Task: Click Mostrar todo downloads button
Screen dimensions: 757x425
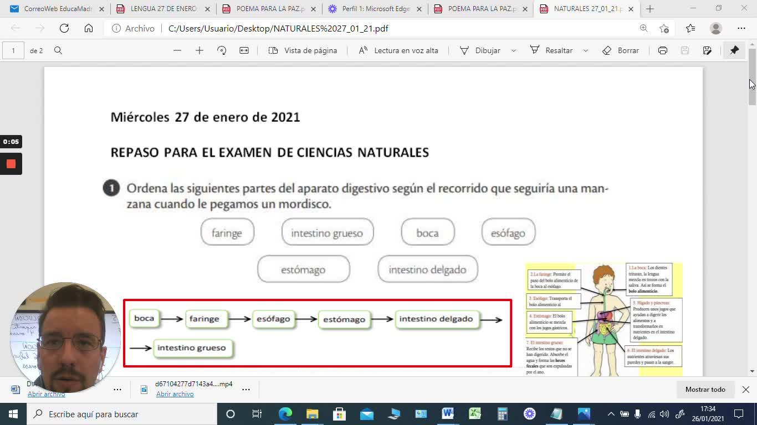Action: coord(705,390)
